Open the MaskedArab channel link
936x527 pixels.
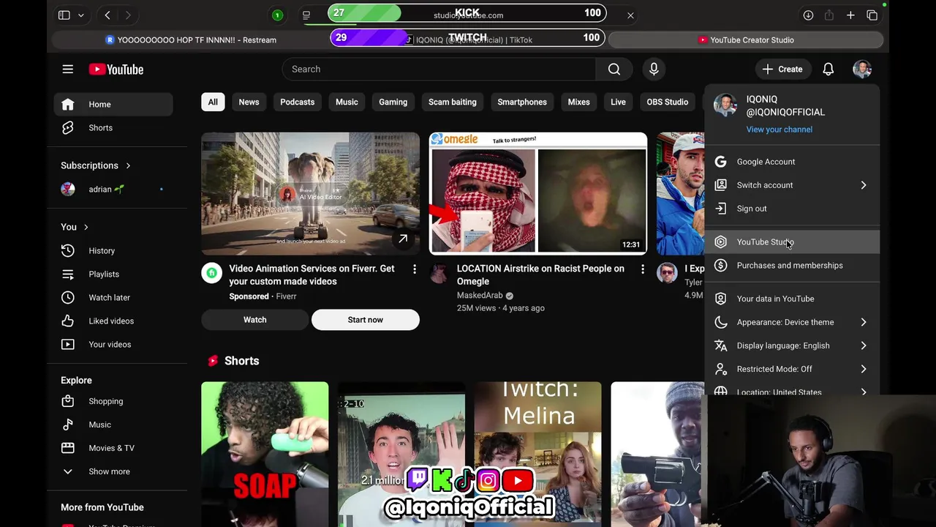pyautogui.click(x=480, y=296)
